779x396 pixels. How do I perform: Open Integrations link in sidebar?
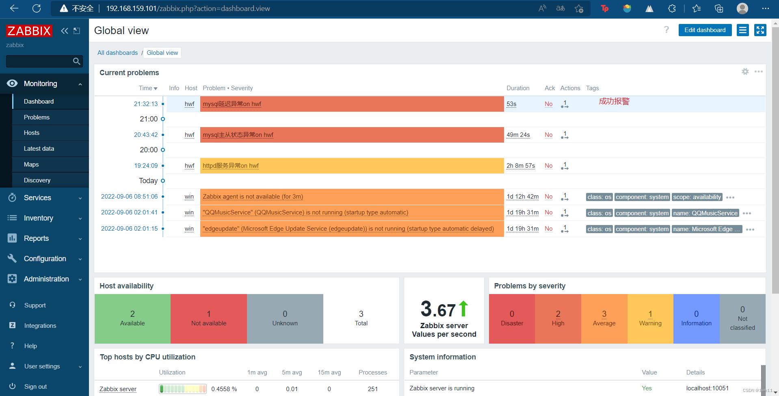(40, 326)
